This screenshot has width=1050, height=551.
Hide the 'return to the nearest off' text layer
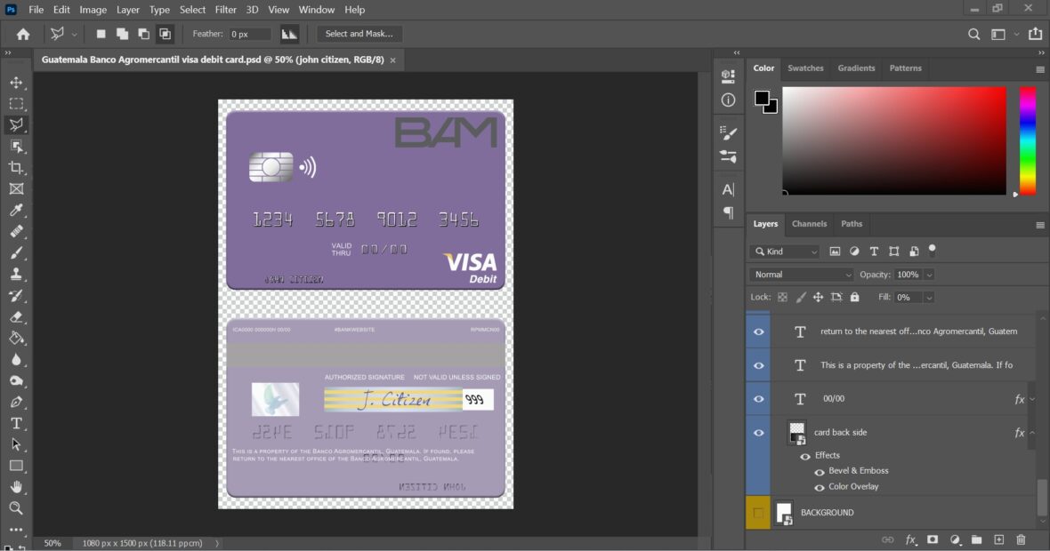(759, 331)
